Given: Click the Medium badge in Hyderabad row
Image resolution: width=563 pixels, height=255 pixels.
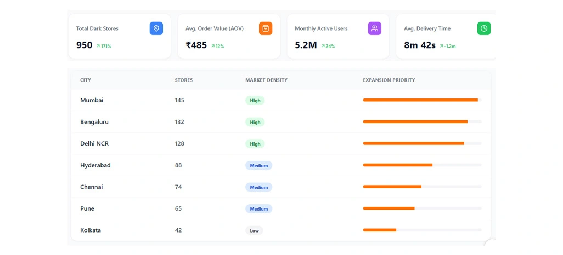Looking at the screenshot, I should click(x=258, y=165).
